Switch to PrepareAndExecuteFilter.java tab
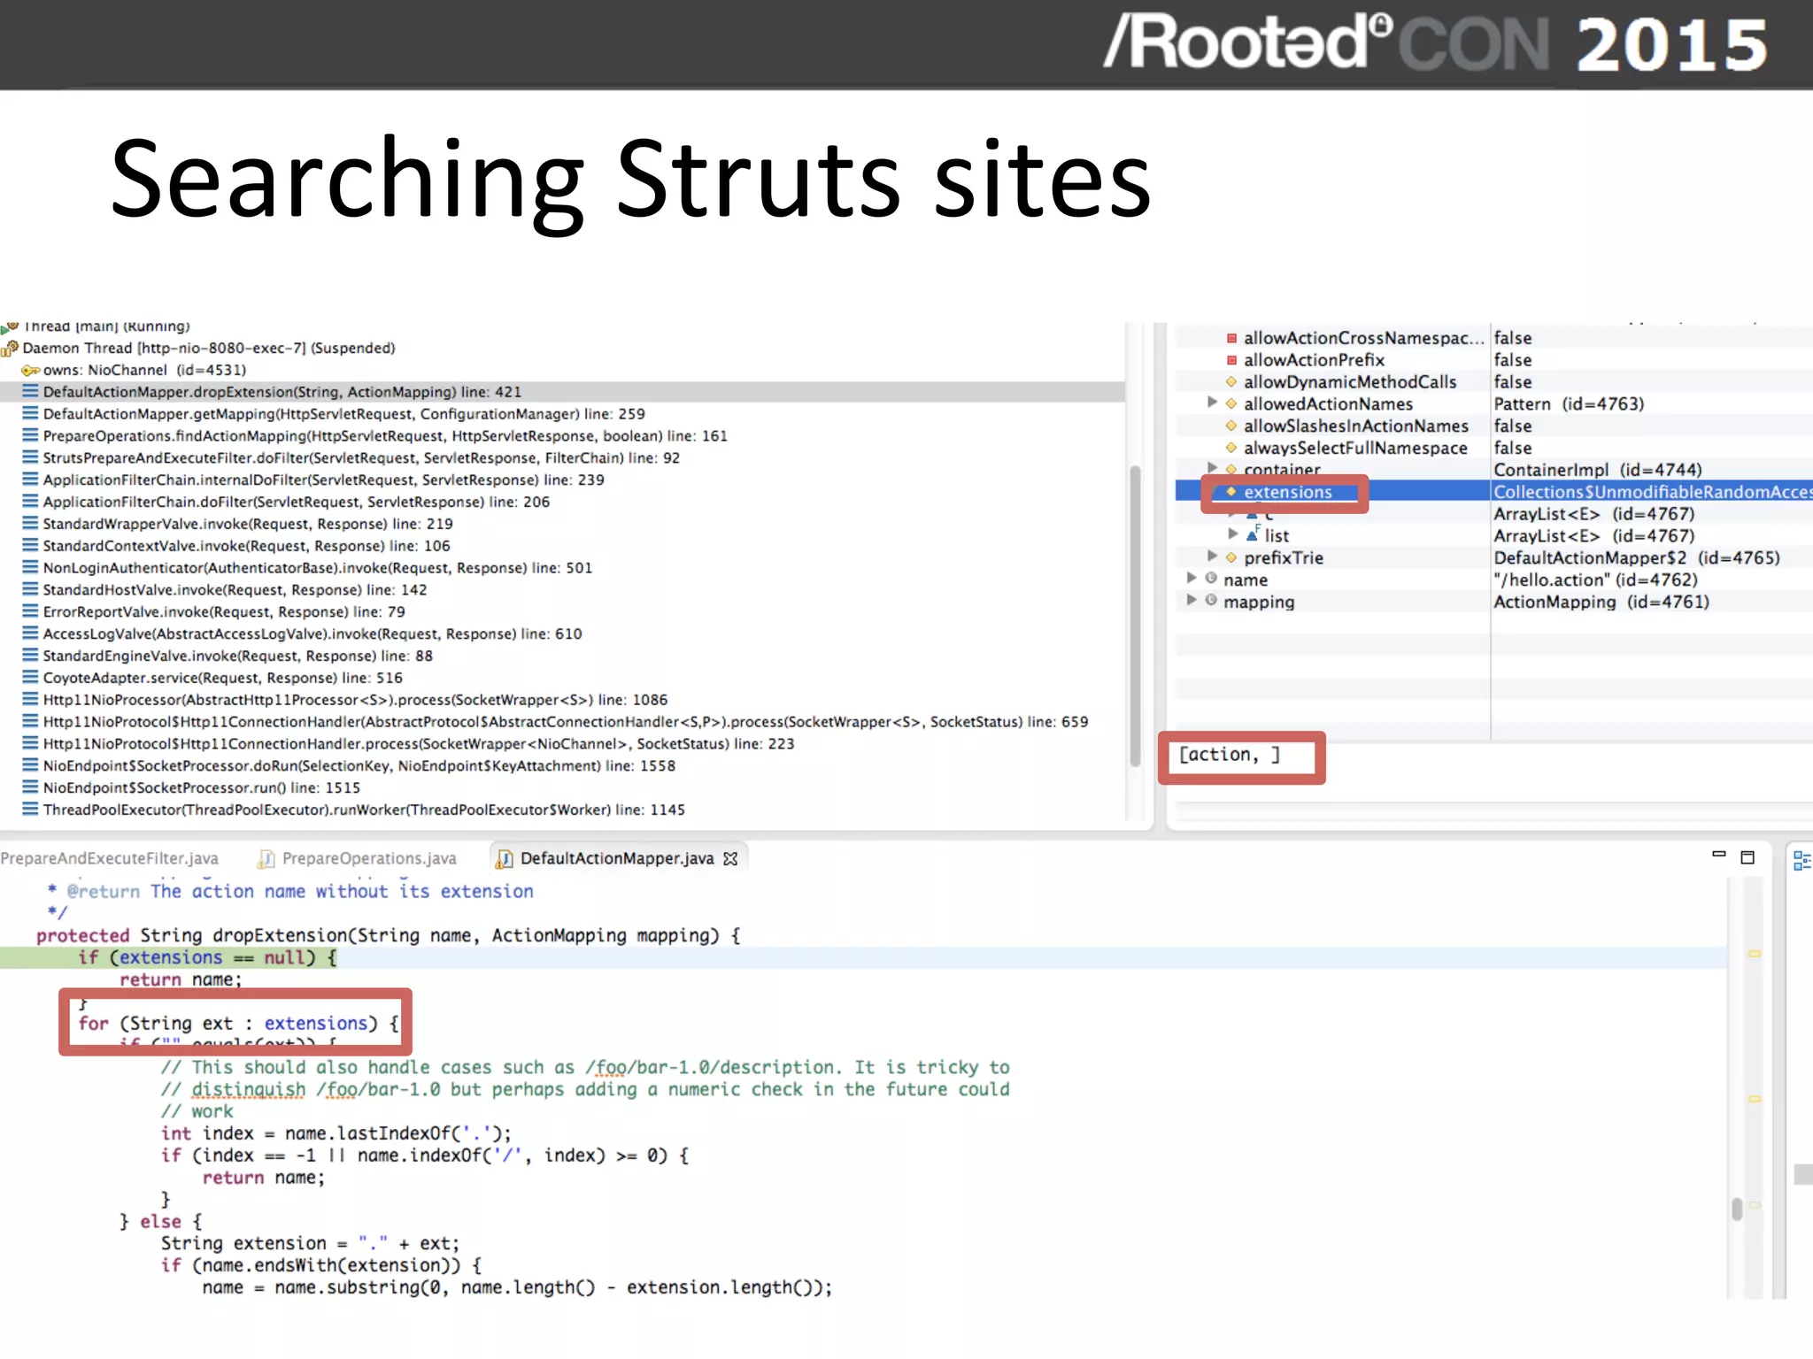Viewport: 1813px width, 1359px height. tap(109, 858)
